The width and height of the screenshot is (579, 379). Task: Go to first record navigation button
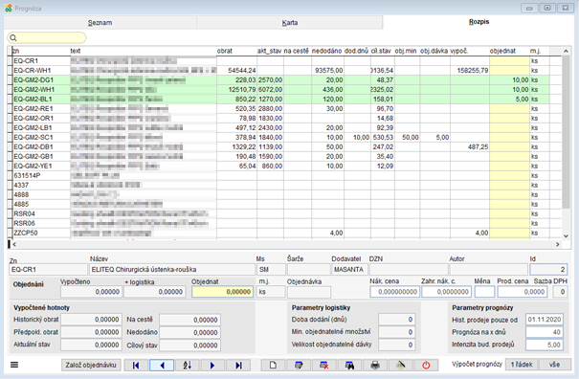pos(136,365)
